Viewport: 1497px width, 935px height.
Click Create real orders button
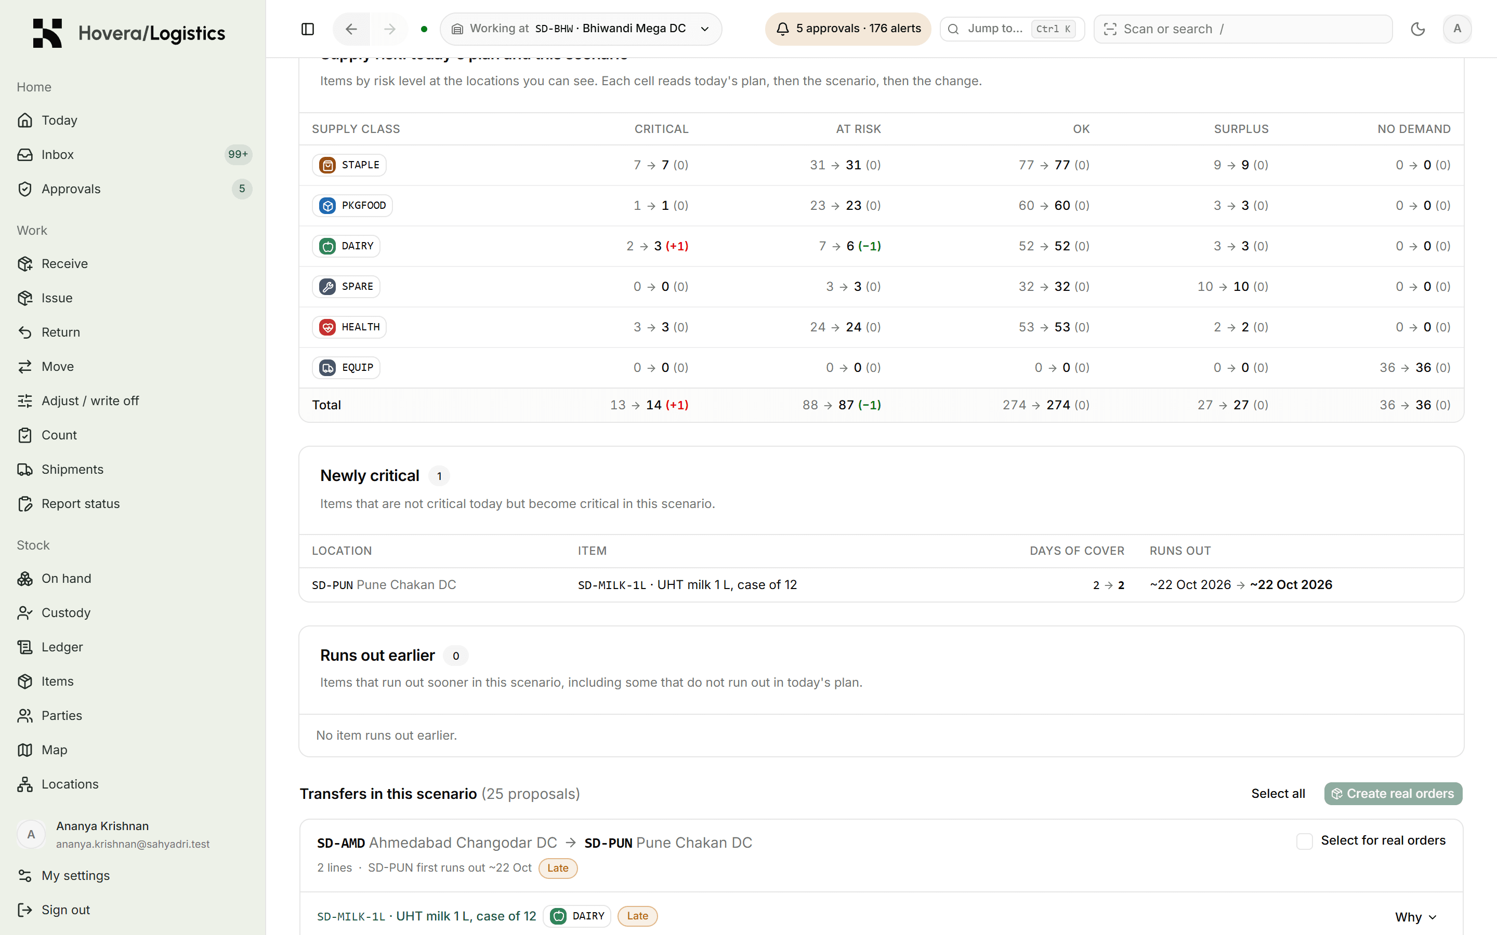tap(1393, 794)
